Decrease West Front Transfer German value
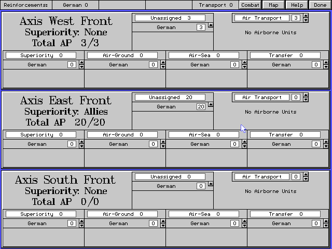This screenshot has width=332, height=249. pyautogui.click(x=326, y=67)
